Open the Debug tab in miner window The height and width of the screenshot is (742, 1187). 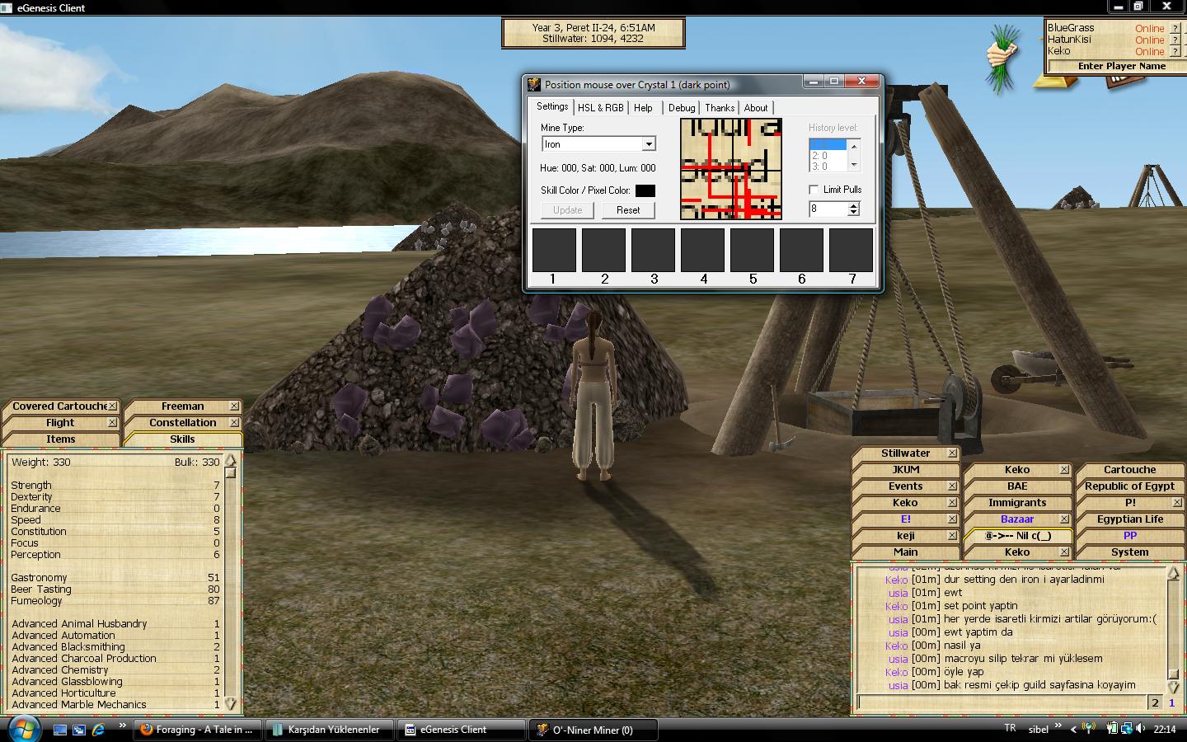coord(682,108)
